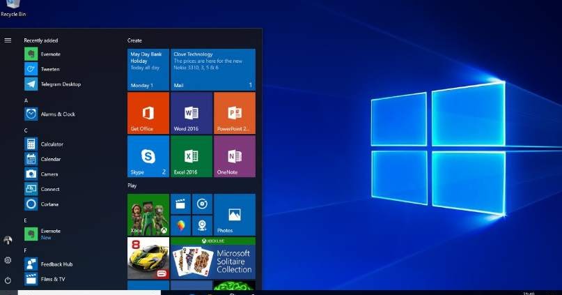Open the Mail tile from Clove Technology
This screenshot has height=295, width=562.
tap(213, 70)
